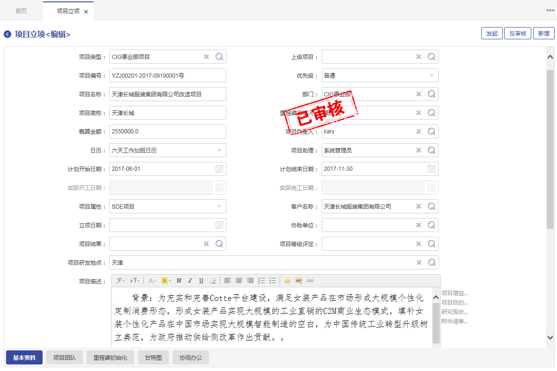Screen dimensions: 557x371
Task: Expand the 优先级 dropdown
Action: coord(431,75)
